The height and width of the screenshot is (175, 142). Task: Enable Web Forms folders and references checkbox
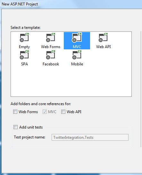[x=15, y=112]
